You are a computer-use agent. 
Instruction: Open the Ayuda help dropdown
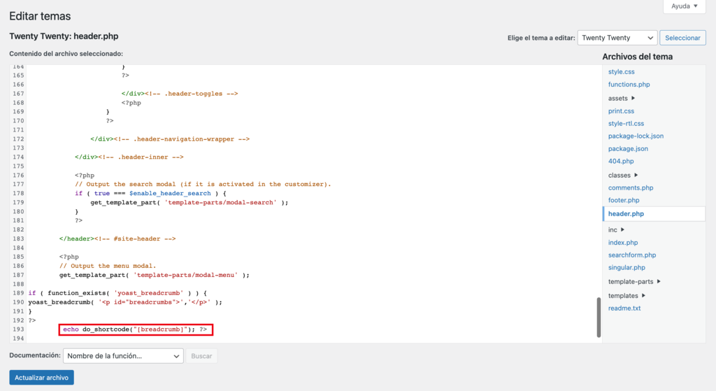click(x=684, y=6)
